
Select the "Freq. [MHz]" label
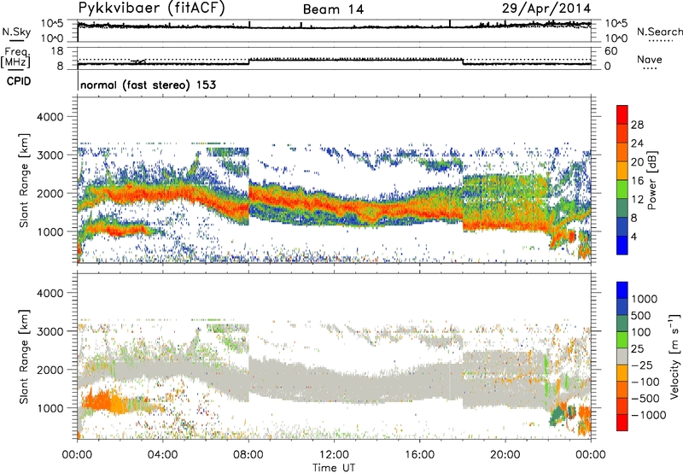[17, 58]
